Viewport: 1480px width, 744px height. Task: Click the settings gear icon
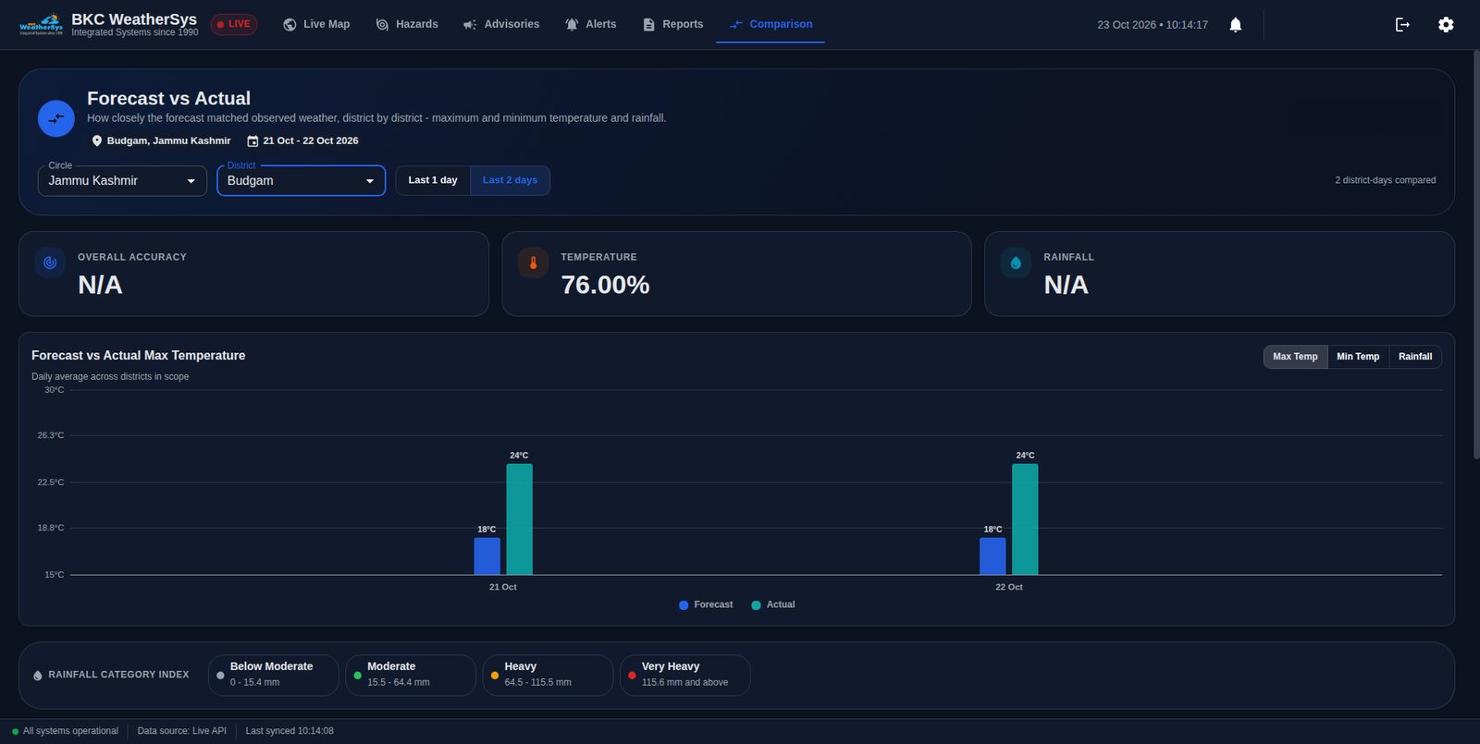(x=1446, y=25)
